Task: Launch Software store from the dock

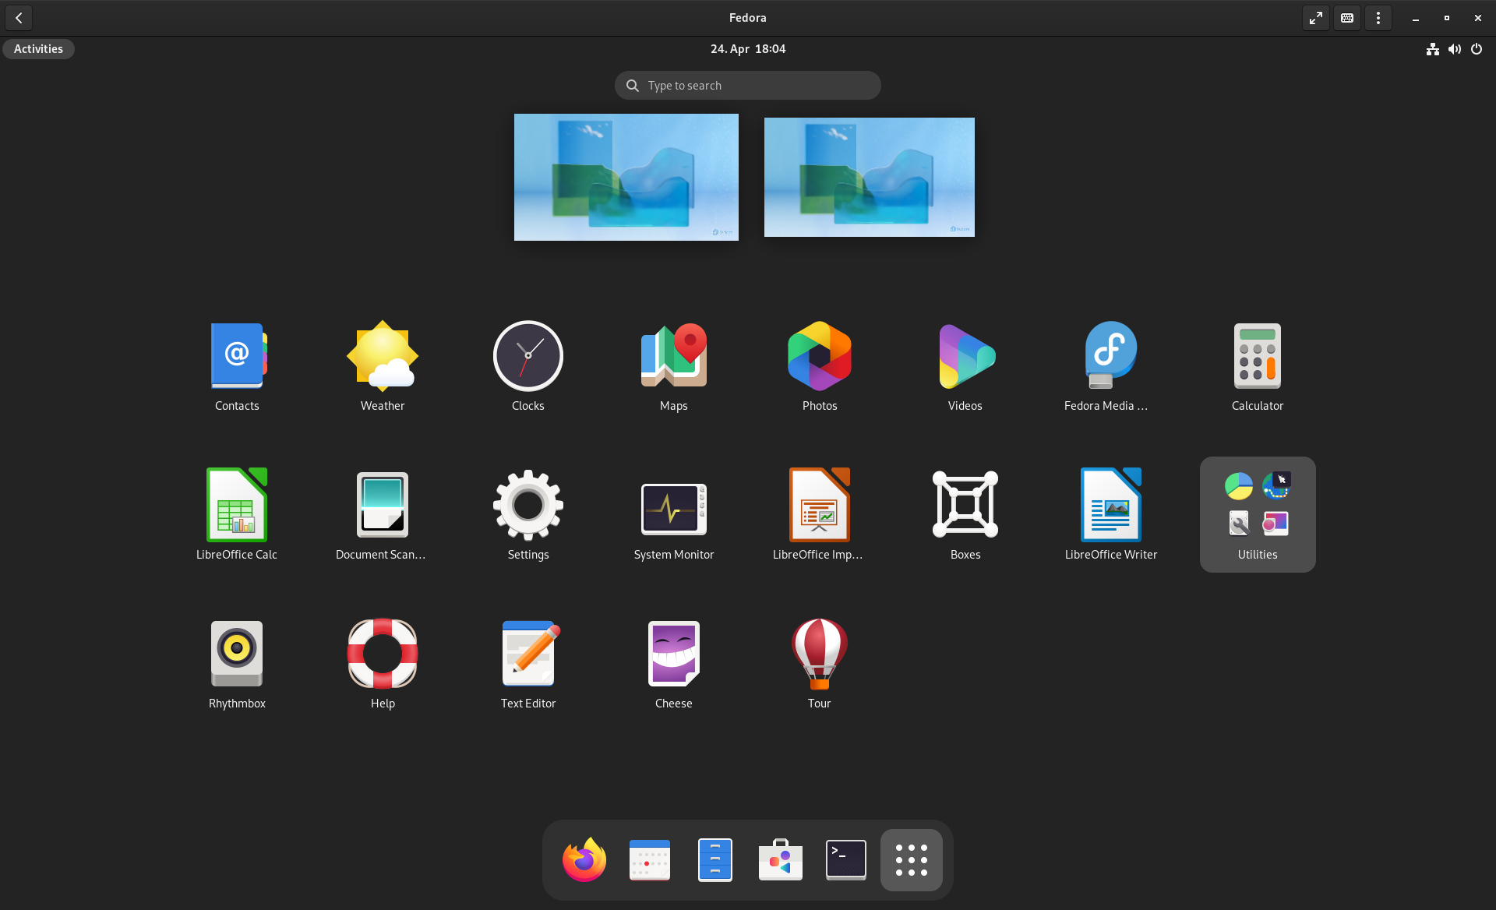Action: 781,859
